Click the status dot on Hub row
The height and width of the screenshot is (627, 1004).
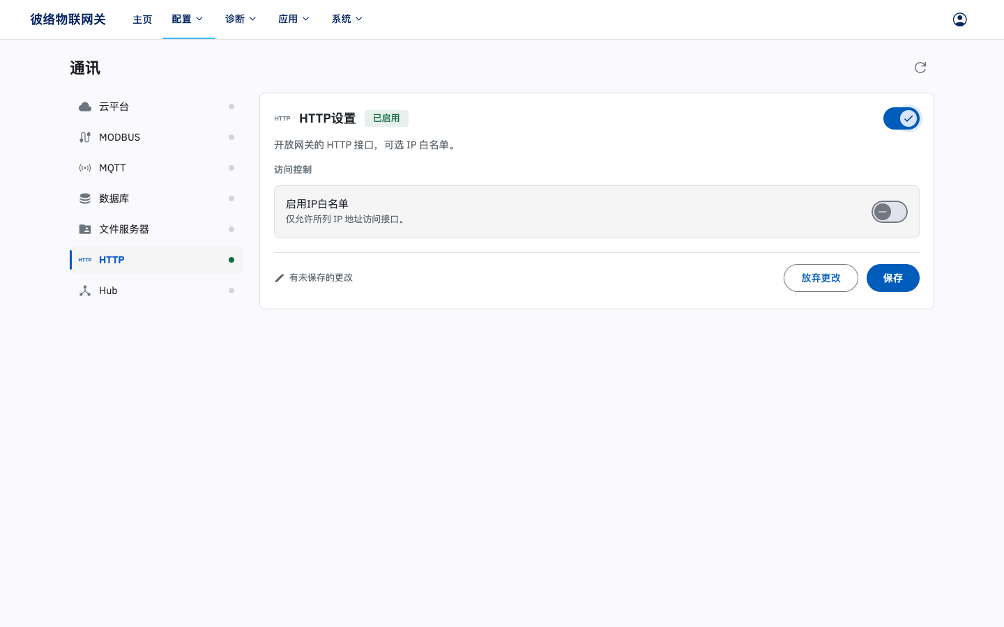tap(231, 291)
